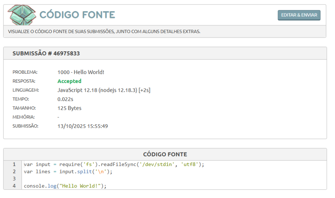The image size is (335, 198).
Task: Click problem name '1000 - Hello World!'
Action: point(81,72)
